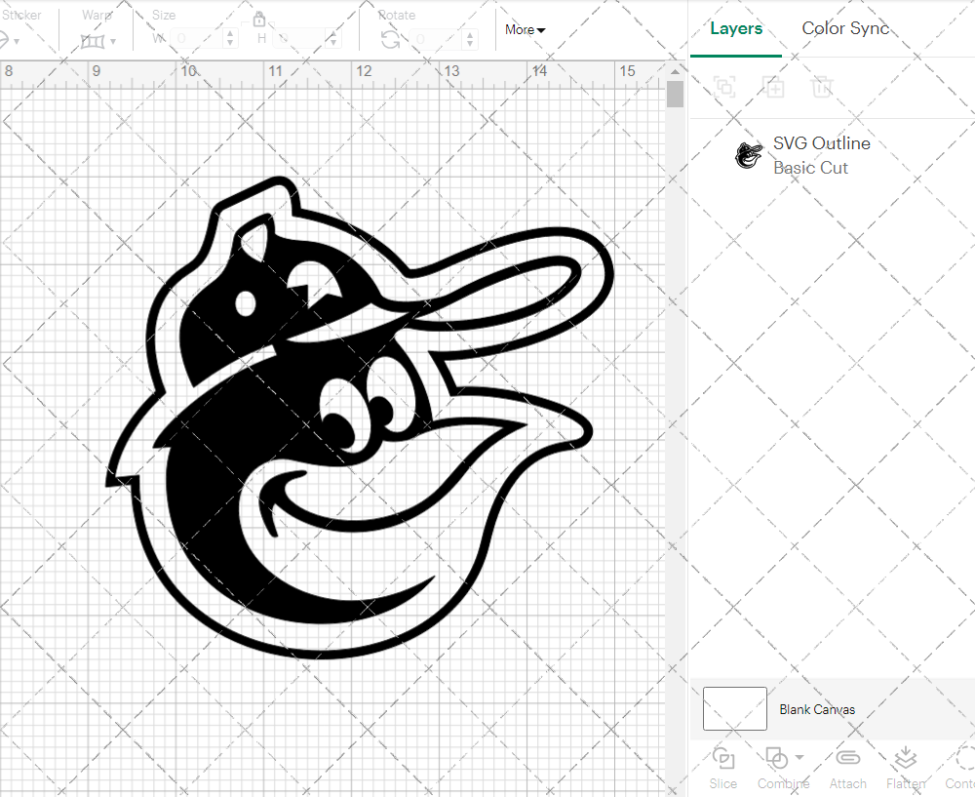975x797 pixels.
Task: Toggle the size aspect ratio lock
Action: pos(259,20)
